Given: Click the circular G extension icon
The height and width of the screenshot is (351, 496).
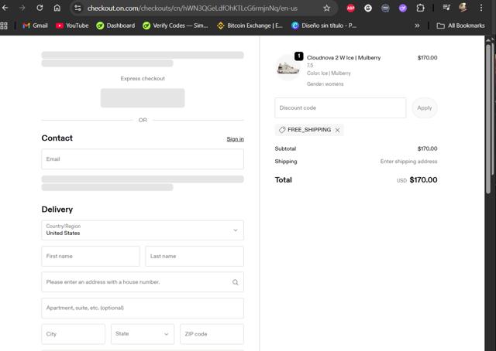Looking at the screenshot, I should (x=368, y=9).
